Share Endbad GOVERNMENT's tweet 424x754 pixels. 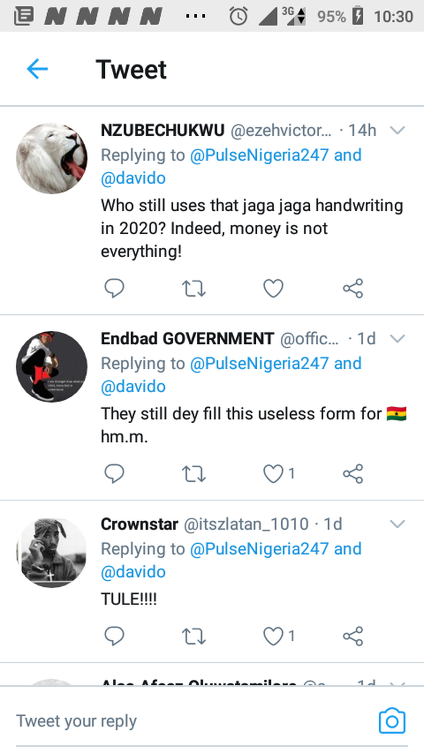pyautogui.click(x=353, y=474)
